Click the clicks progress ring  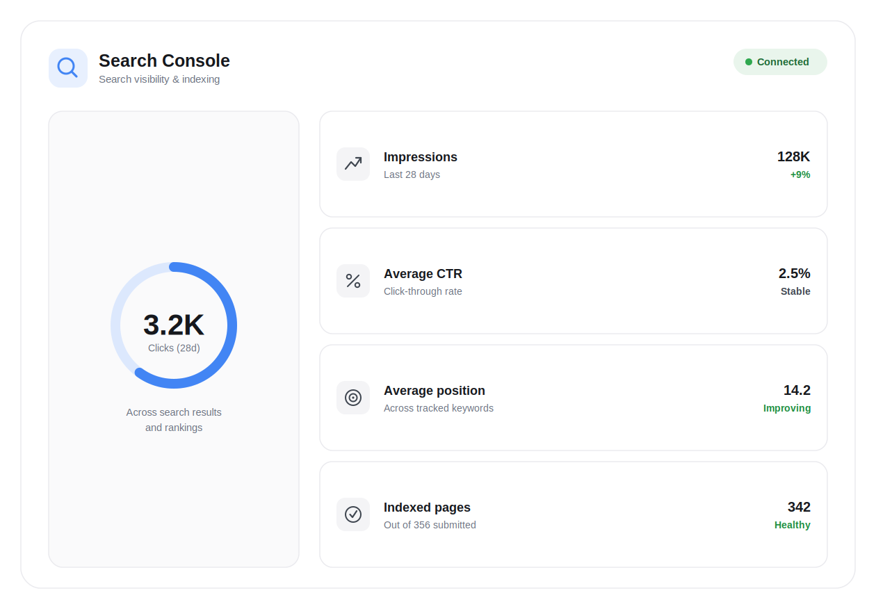(174, 325)
